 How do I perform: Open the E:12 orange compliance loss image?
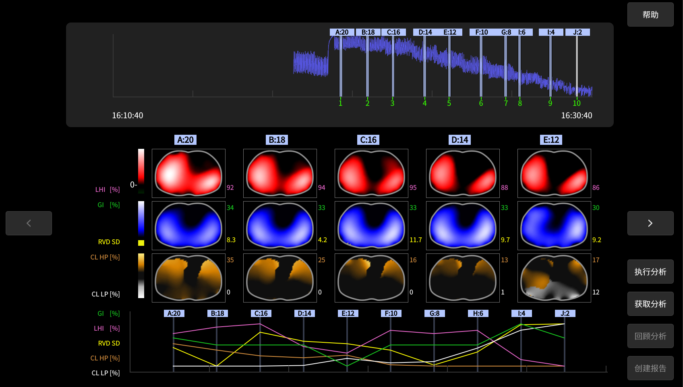coord(554,278)
